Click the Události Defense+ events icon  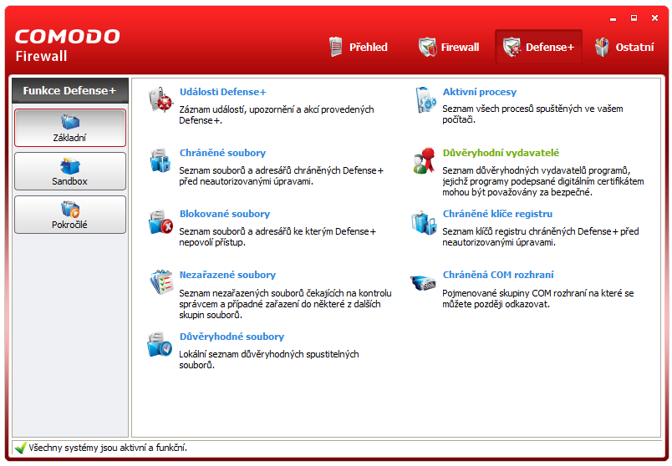click(x=160, y=99)
